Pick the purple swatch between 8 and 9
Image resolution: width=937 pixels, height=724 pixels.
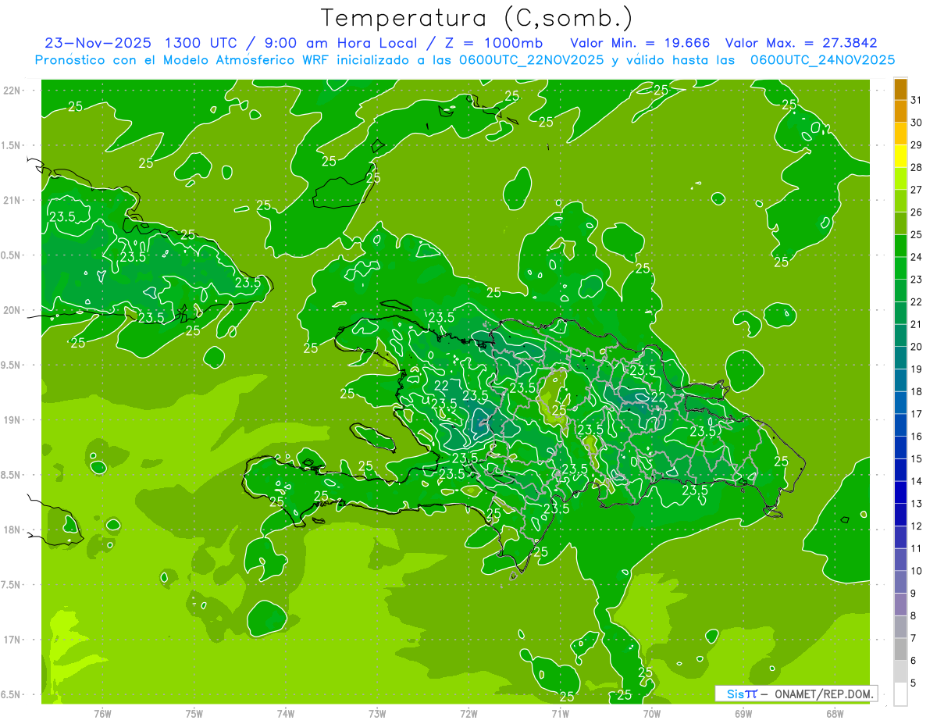pos(900,605)
